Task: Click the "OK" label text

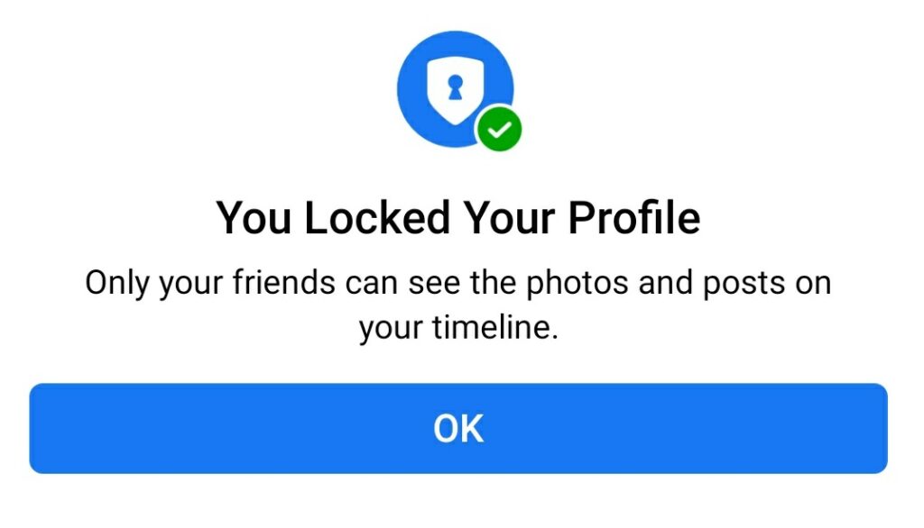Action: click(458, 429)
